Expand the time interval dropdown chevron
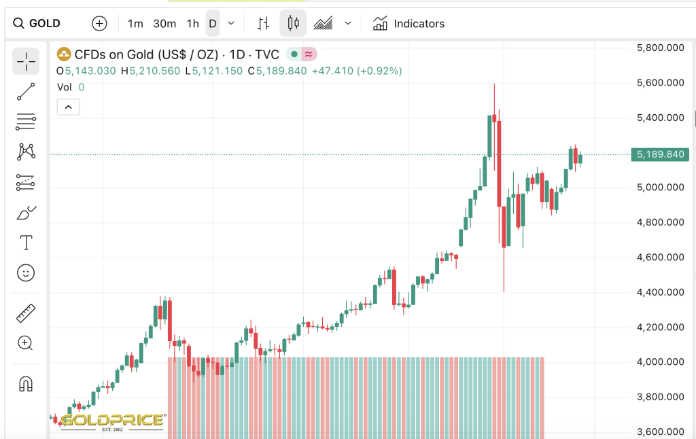Screen dimensions: 696x439 [x=231, y=24]
